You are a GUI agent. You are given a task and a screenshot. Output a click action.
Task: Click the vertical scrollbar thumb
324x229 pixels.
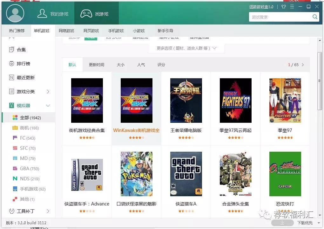(x=320, y=81)
